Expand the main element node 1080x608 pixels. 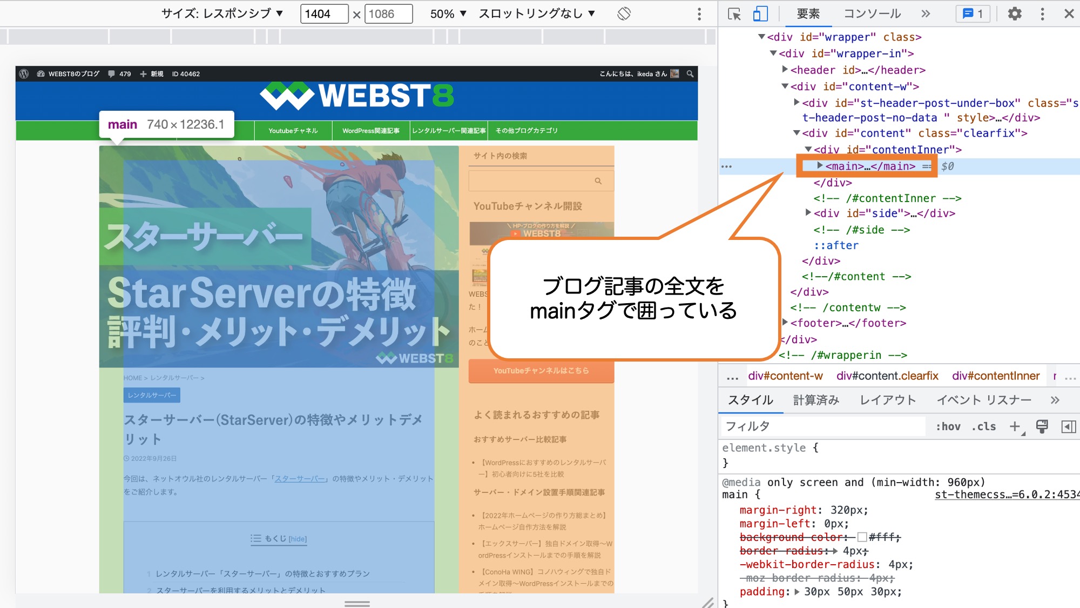point(820,166)
